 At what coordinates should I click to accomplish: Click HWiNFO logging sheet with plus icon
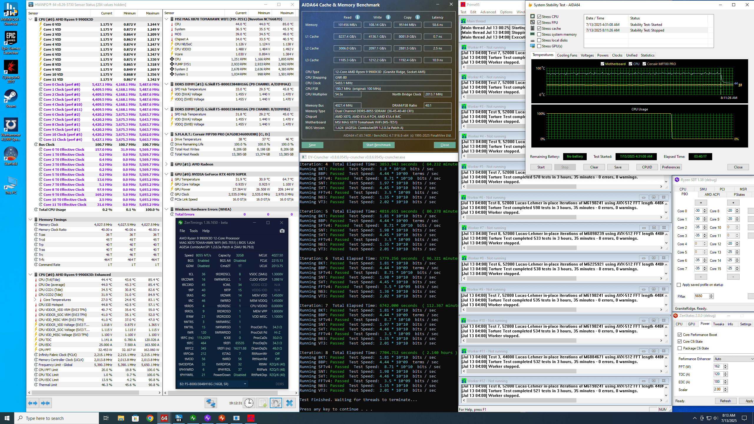(x=262, y=403)
